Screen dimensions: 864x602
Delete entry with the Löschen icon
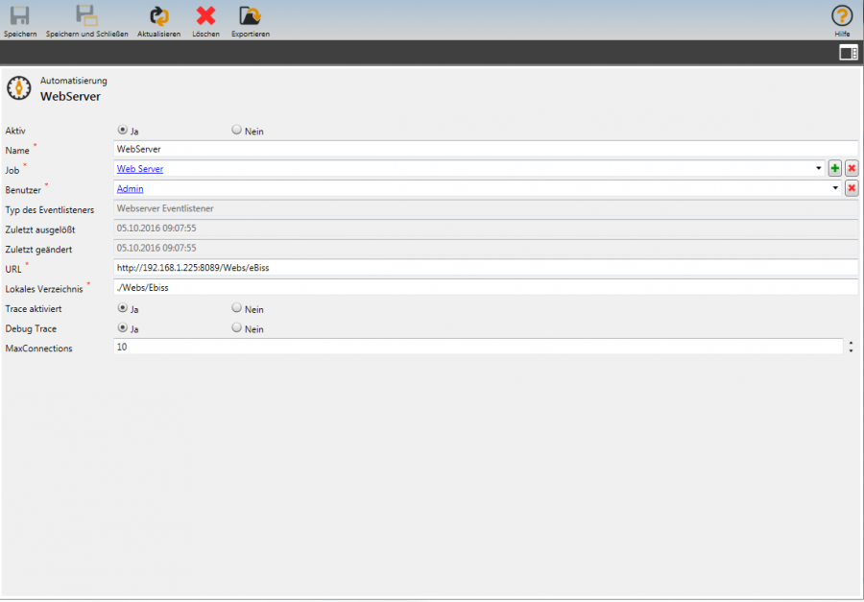(205, 16)
